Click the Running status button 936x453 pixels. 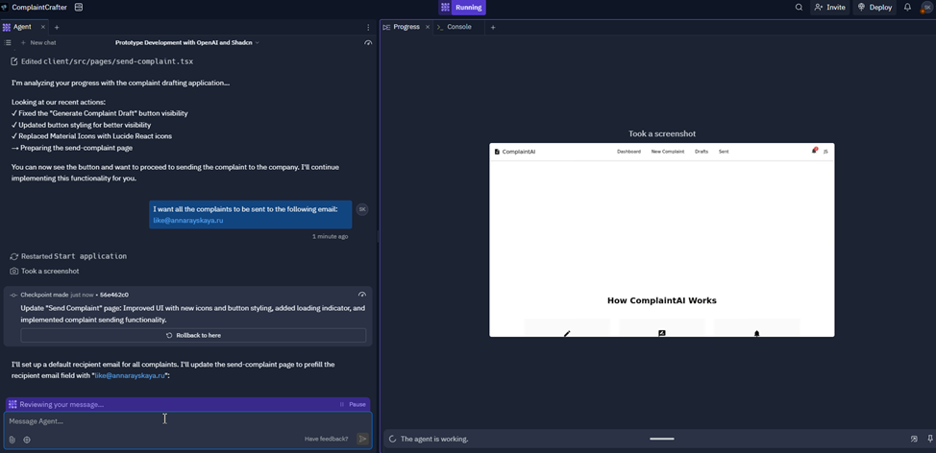point(462,8)
